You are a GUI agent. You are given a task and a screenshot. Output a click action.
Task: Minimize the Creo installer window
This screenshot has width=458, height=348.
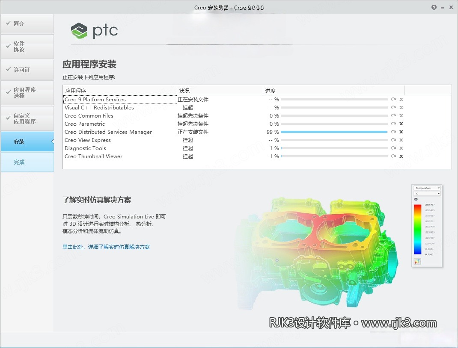[x=443, y=8]
